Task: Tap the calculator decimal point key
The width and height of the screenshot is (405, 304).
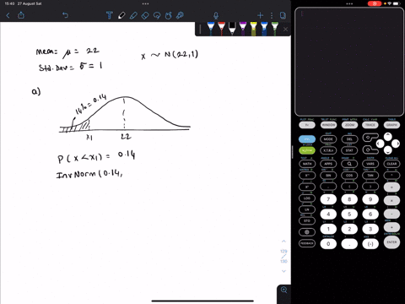Action: point(349,244)
